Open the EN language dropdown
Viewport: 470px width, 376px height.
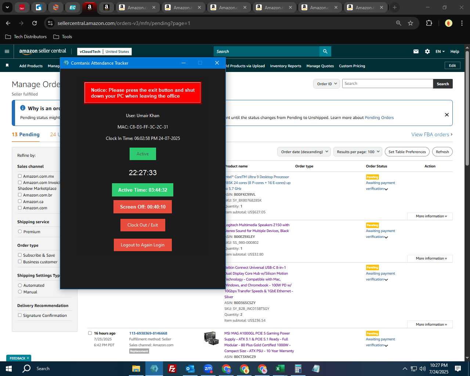[440, 51]
